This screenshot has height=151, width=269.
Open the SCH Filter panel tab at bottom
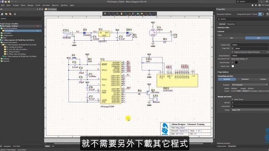16,146
